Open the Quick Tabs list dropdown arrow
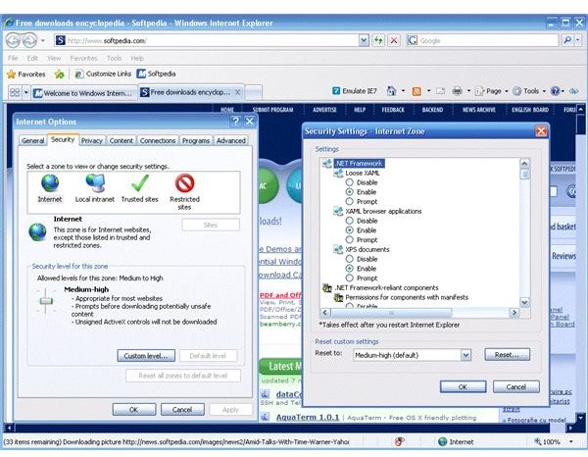This screenshot has height=457, width=588. pyautogui.click(x=25, y=92)
